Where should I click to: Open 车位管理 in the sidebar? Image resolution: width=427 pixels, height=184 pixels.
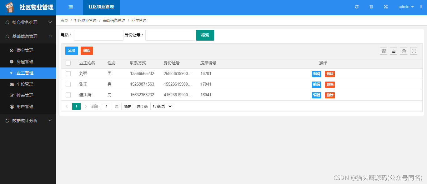point(28,84)
